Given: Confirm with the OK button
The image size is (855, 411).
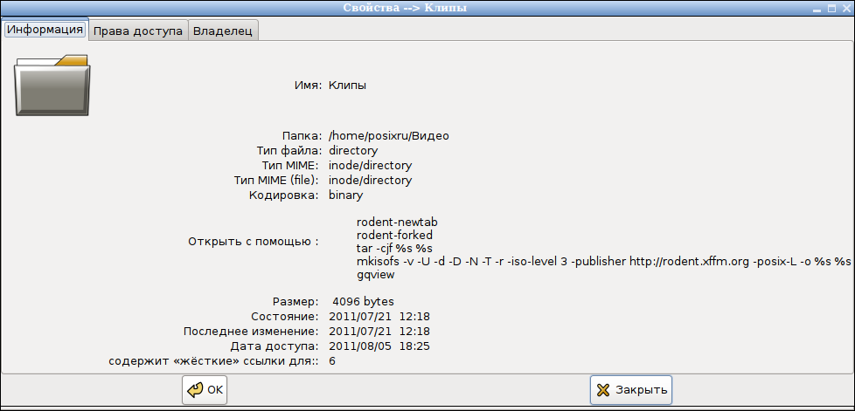Looking at the screenshot, I should pos(205,390).
